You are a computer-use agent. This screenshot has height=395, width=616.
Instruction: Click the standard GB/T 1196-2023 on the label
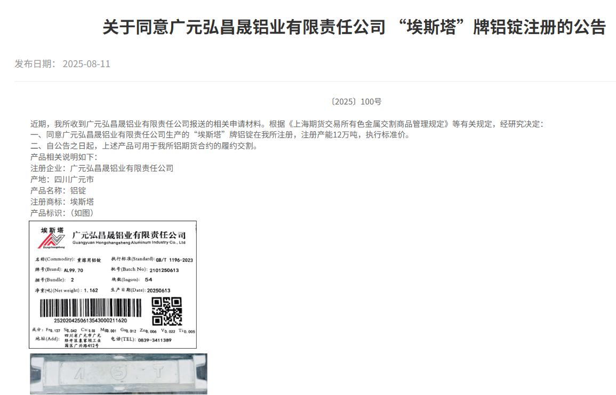tap(174, 260)
